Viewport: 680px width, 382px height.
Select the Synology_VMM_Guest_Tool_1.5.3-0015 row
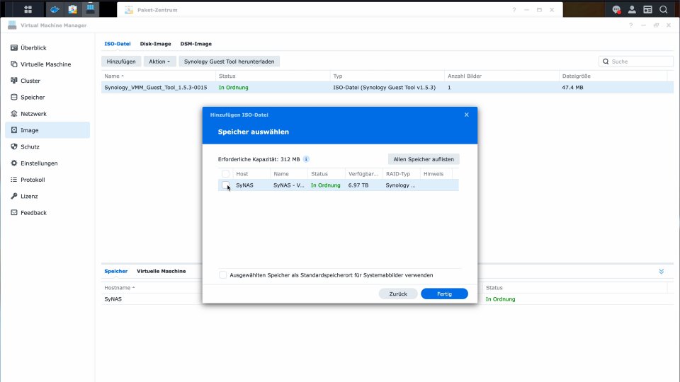coord(387,88)
